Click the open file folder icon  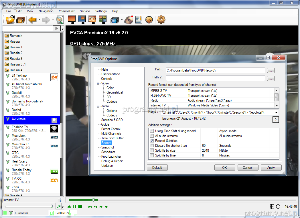10,20
